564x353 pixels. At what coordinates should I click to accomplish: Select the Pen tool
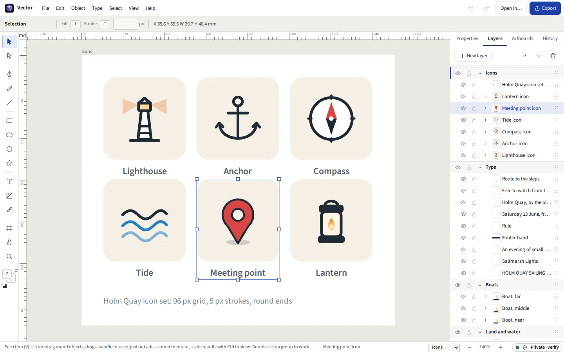click(9, 74)
